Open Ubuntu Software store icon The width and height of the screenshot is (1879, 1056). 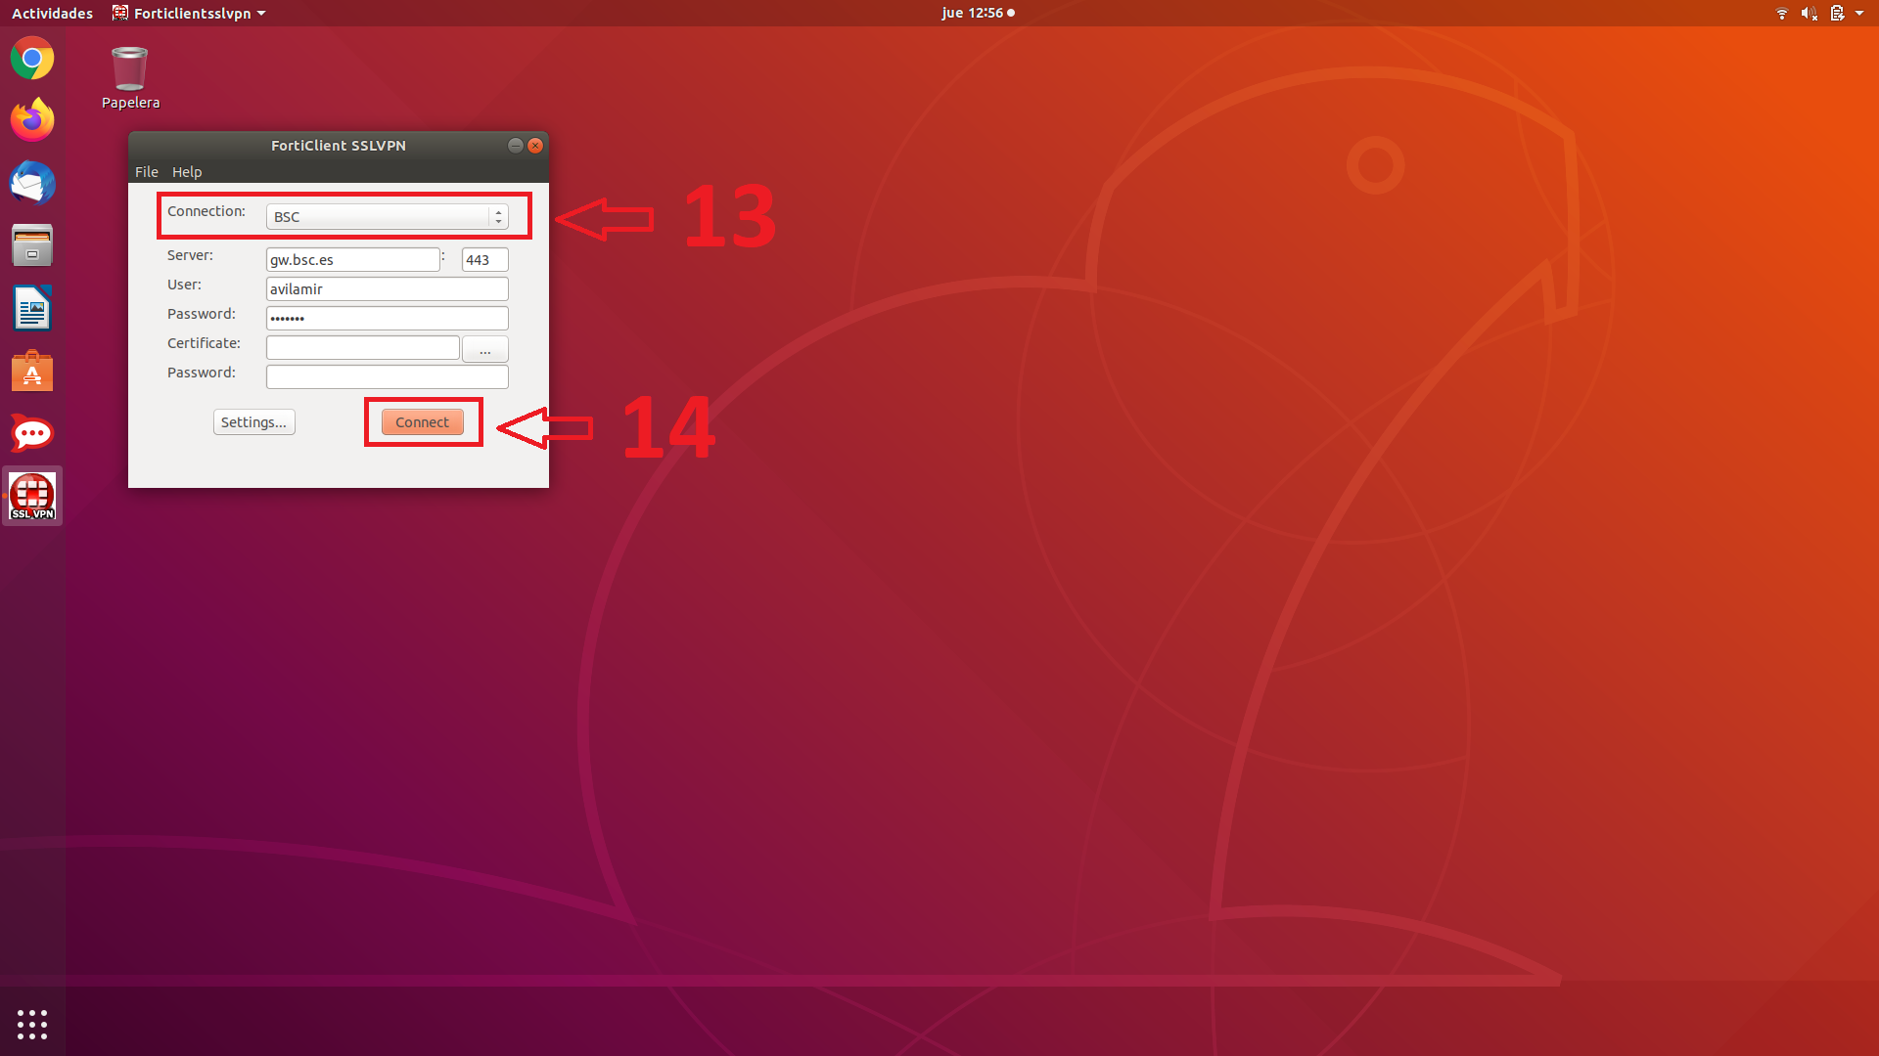point(32,372)
